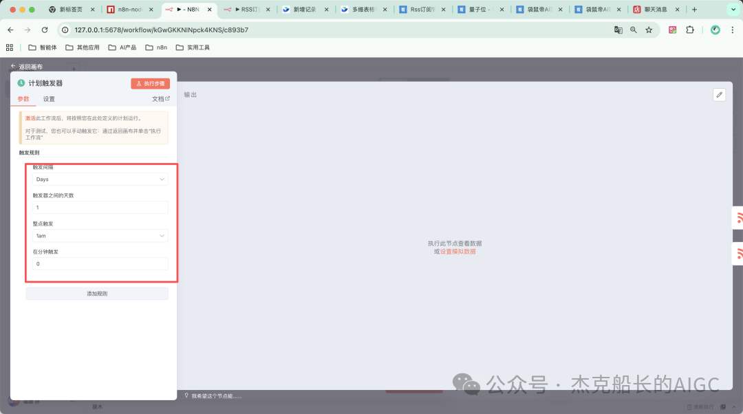The image size is (743, 414).
Task: Open the pink extension icon in toolbar
Action: [672, 30]
